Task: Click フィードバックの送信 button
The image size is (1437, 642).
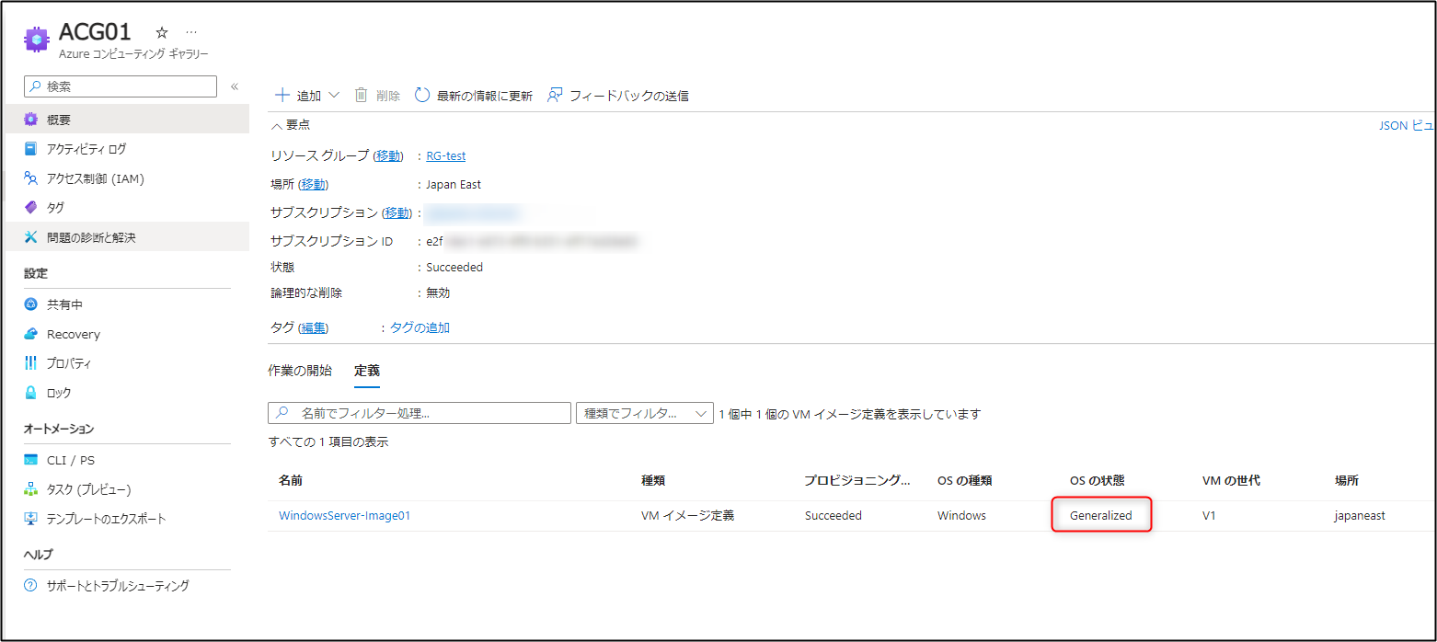Action: pos(618,96)
